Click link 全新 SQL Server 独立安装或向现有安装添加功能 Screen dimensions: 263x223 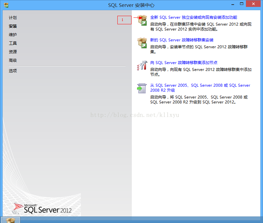click(x=194, y=17)
